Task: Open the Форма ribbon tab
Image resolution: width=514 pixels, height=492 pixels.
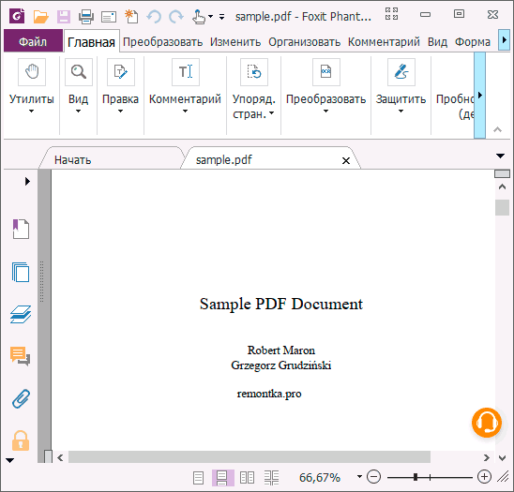Action: 473,42
